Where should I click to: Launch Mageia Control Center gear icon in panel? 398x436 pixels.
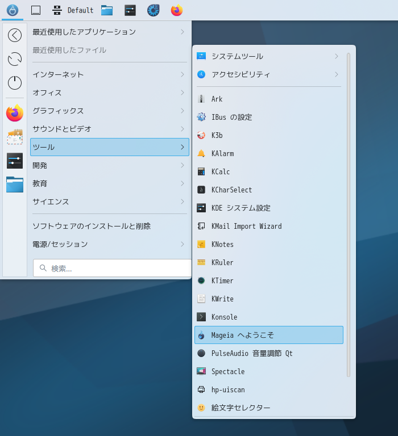[153, 10]
